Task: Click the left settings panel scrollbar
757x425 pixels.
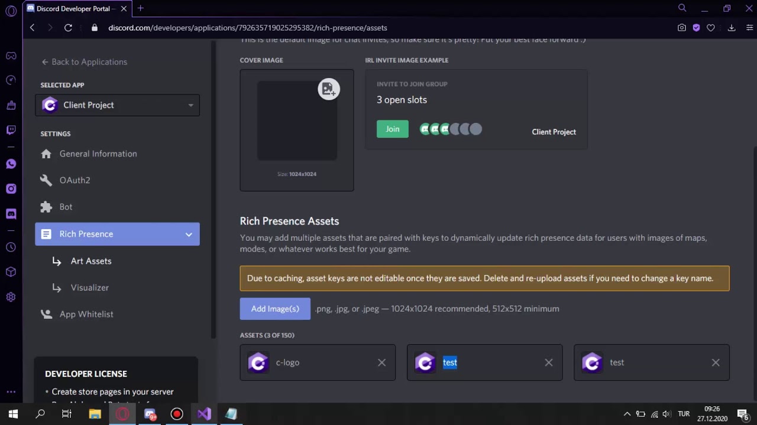Action: 213,189
